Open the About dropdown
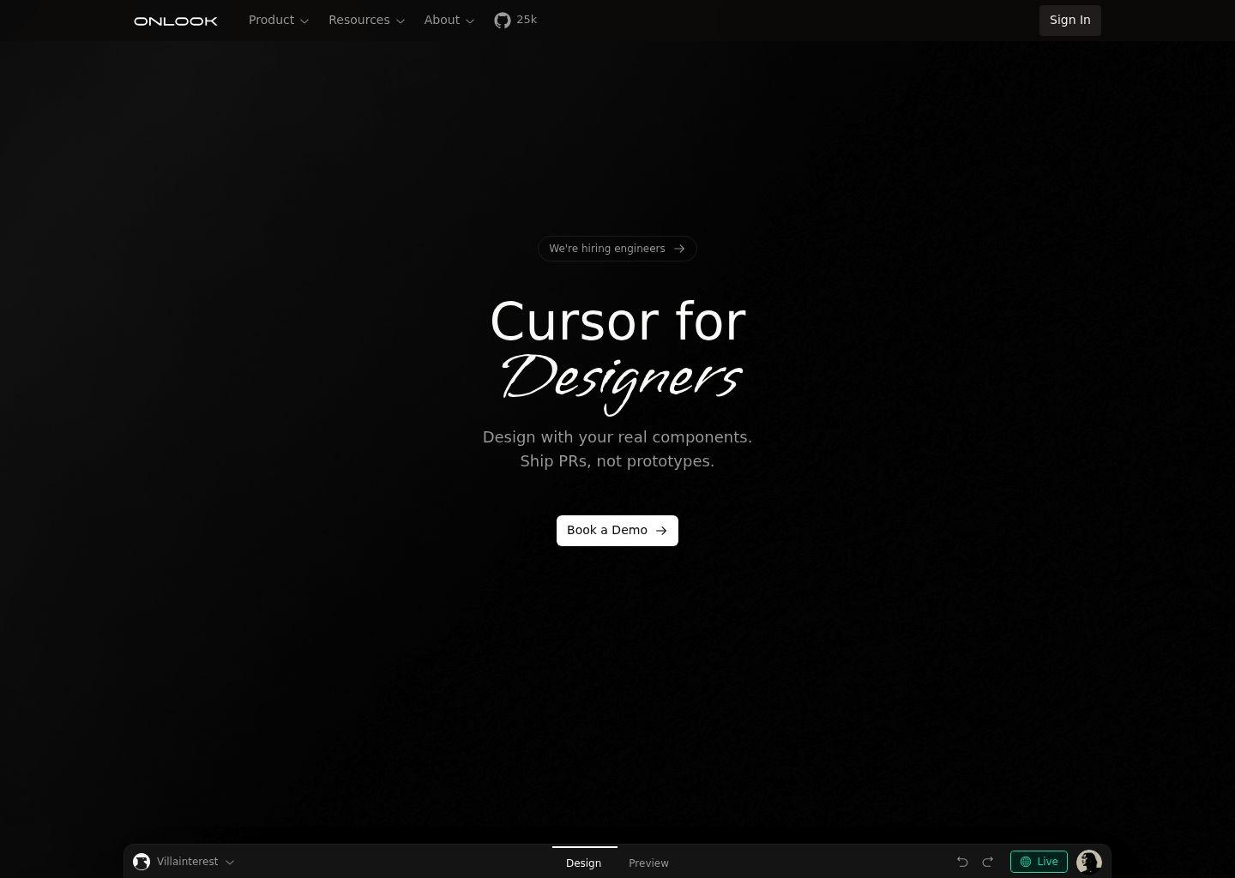The image size is (1235, 878). click(x=449, y=20)
